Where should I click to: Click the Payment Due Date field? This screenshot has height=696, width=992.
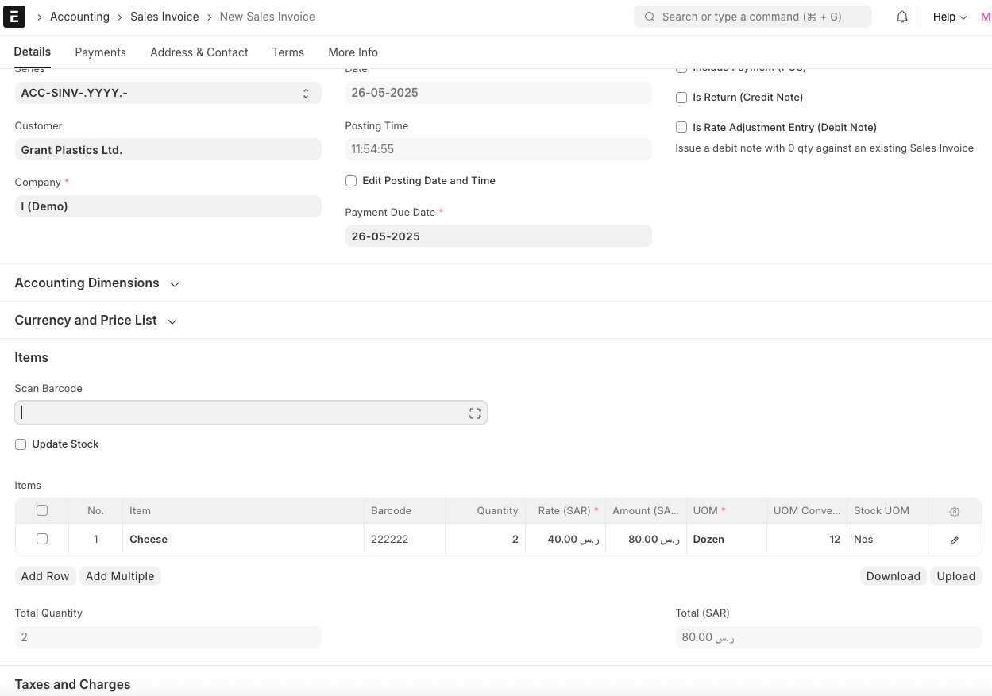tap(499, 236)
